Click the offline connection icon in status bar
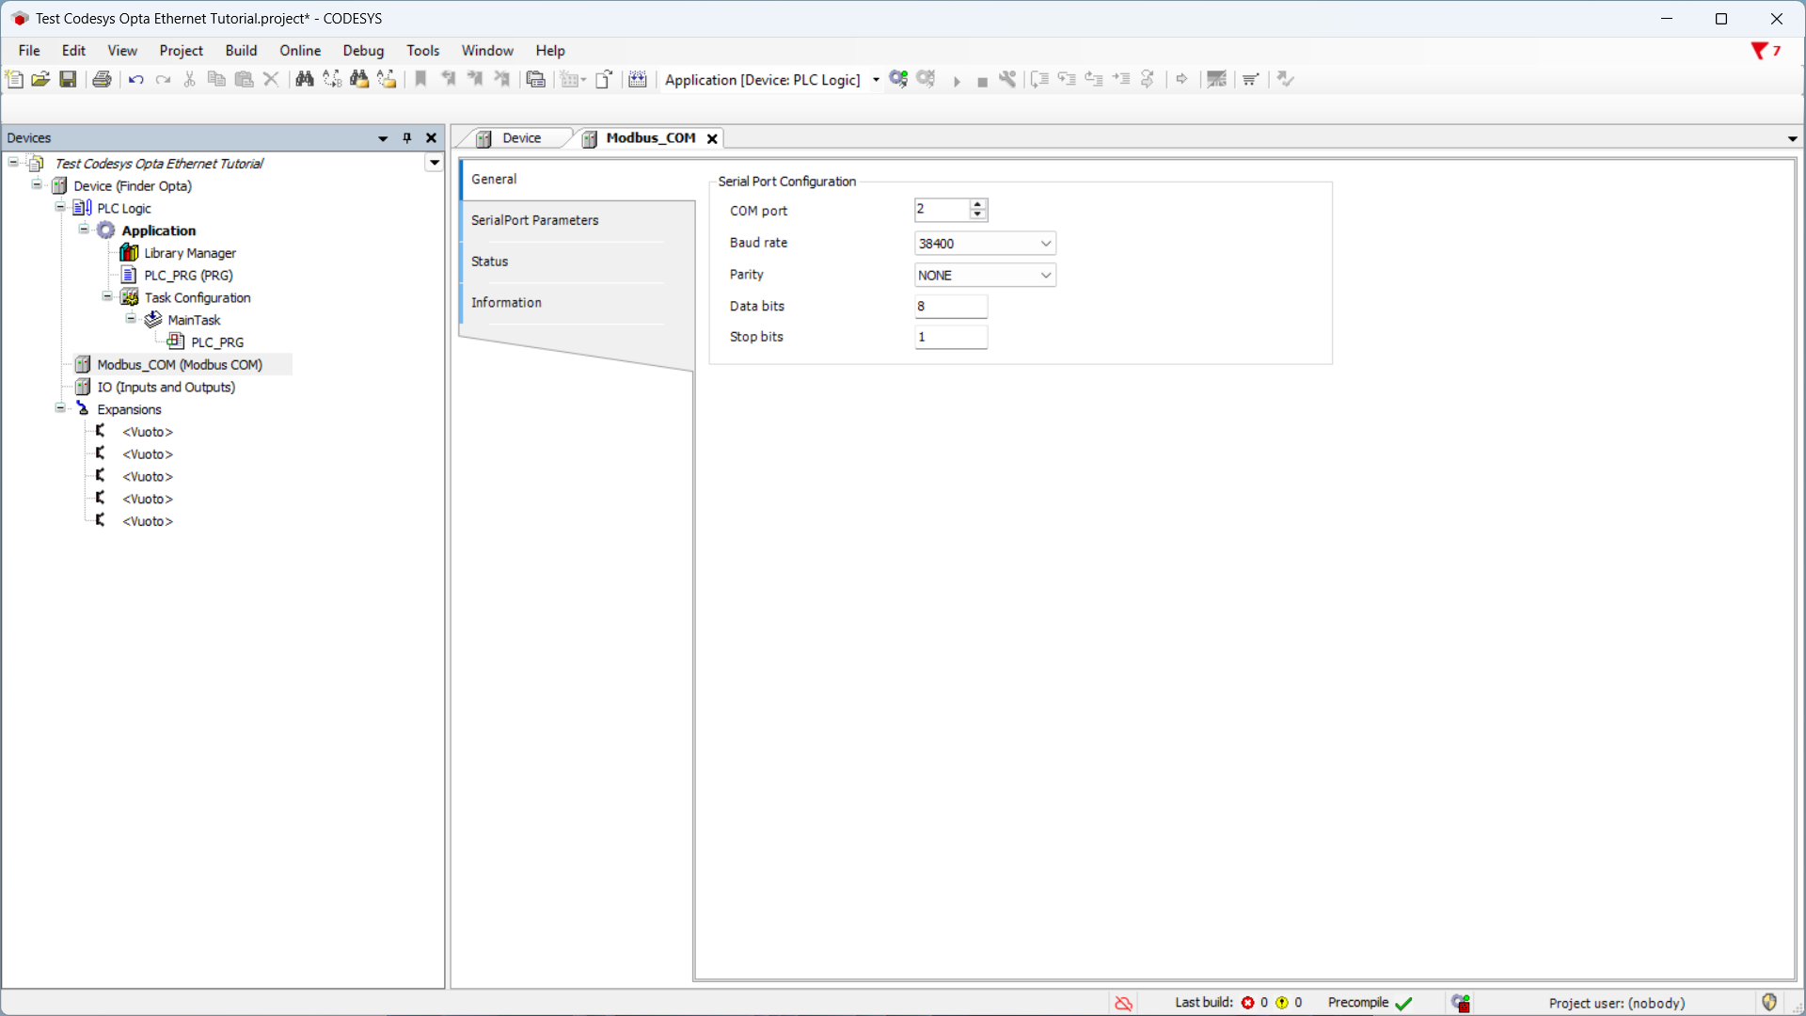 (x=1123, y=1003)
